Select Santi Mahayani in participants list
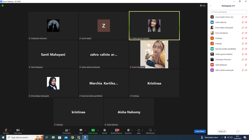The image size is (249, 140). pos(228,65)
